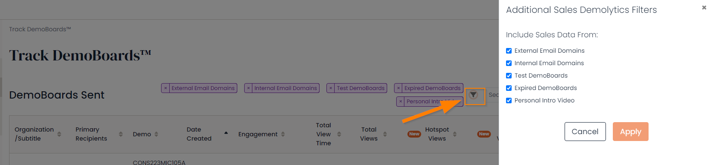Sort the Total Views column
Screen dimensions: 708x165
tap(385, 134)
